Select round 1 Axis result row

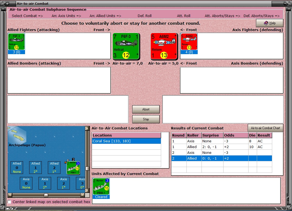click(222, 141)
